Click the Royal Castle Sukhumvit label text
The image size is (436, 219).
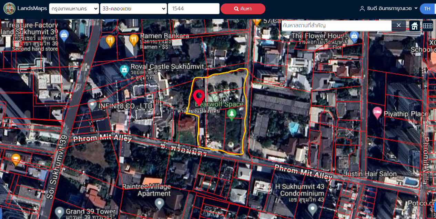point(167,67)
